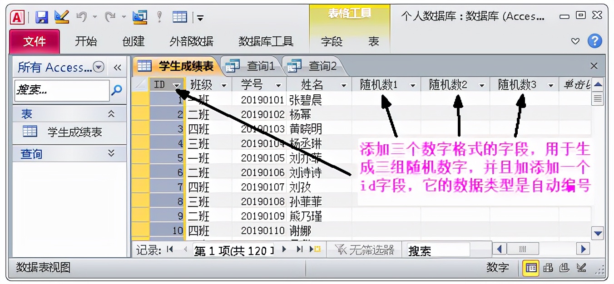Screen dimensions: 614x284
Task: Click the New record icon in record navigator
Action: [315, 249]
